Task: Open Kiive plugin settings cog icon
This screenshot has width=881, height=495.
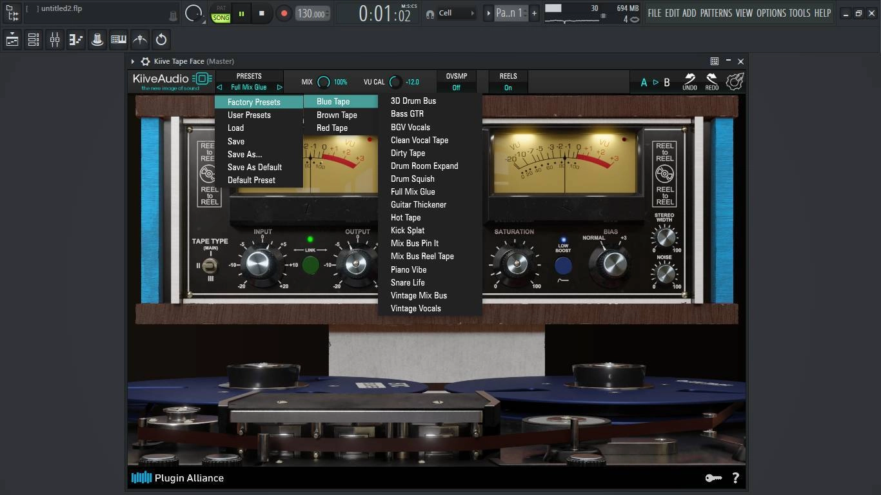Action: 735,82
